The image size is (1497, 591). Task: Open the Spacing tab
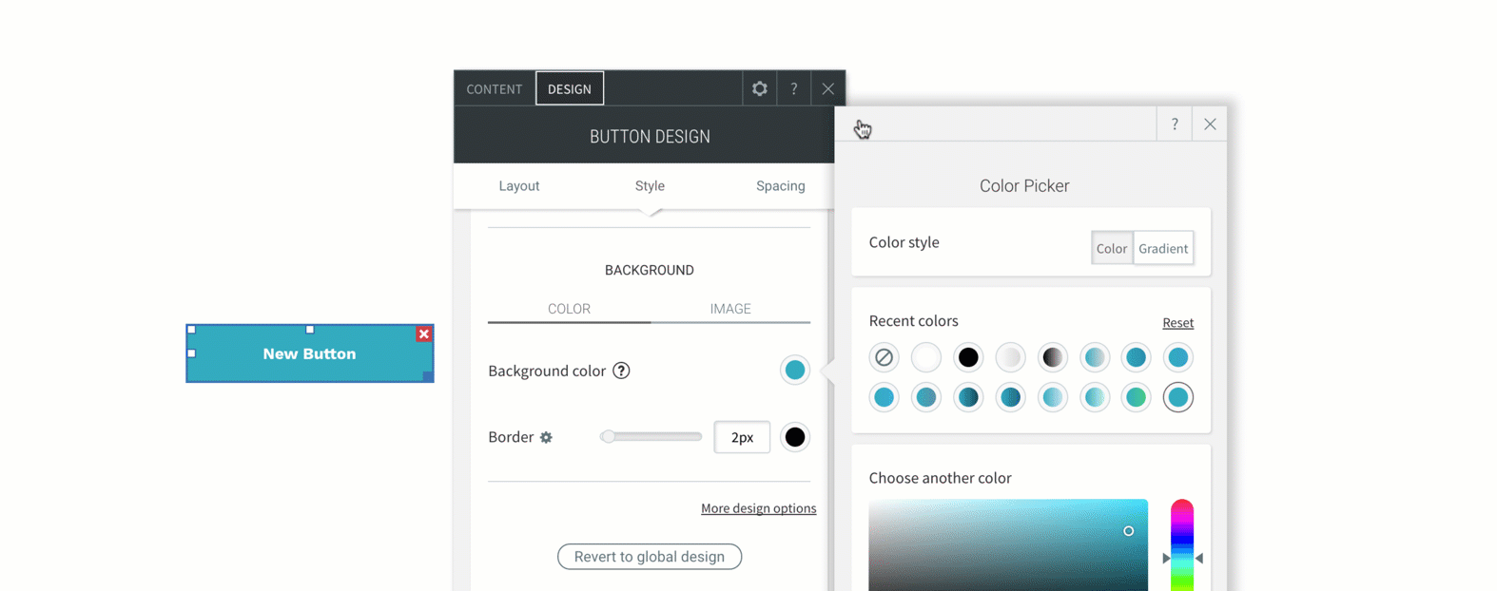(781, 185)
